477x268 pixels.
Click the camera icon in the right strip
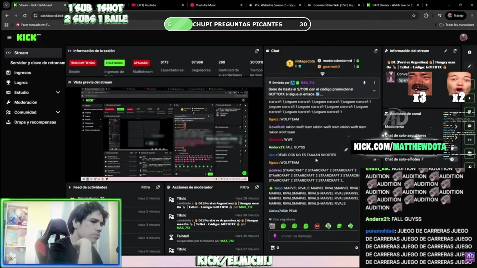point(469,153)
